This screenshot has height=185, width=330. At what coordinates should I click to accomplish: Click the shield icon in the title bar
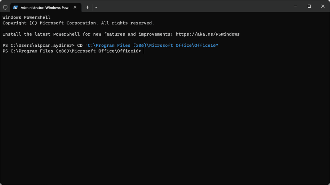pos(5,7)
